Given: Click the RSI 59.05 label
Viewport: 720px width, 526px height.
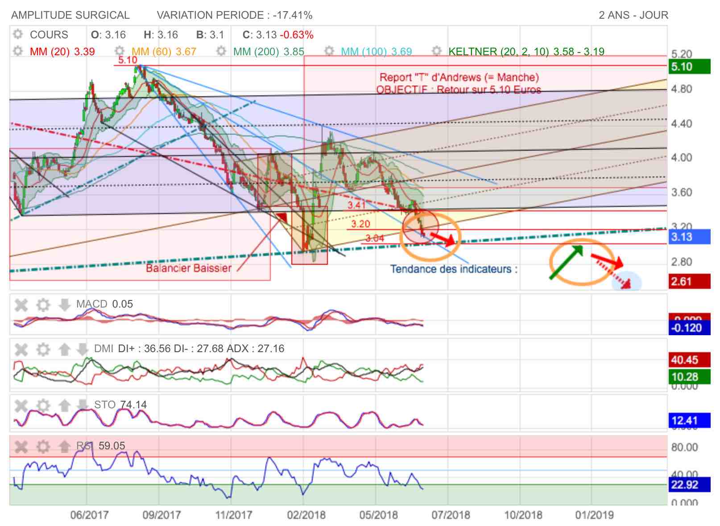Looking at the screenshot, I should pyautogui.click(x=101, y=446).
